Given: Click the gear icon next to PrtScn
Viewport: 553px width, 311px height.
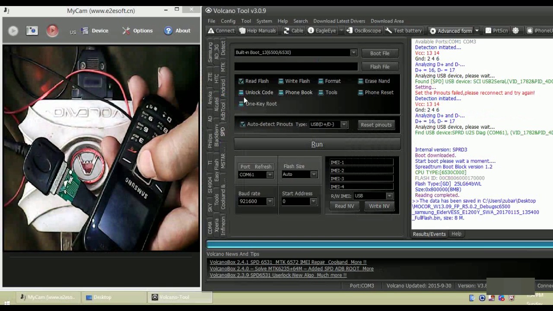Looking at the screenshot, I should tap(515, 31).
